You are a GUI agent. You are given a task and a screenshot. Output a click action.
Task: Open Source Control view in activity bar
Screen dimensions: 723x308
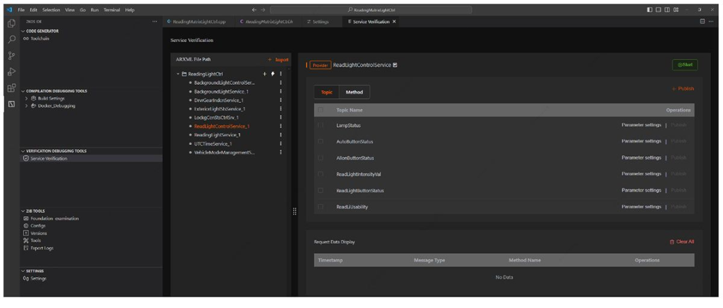pyautogui.click(x=12, y=55)
